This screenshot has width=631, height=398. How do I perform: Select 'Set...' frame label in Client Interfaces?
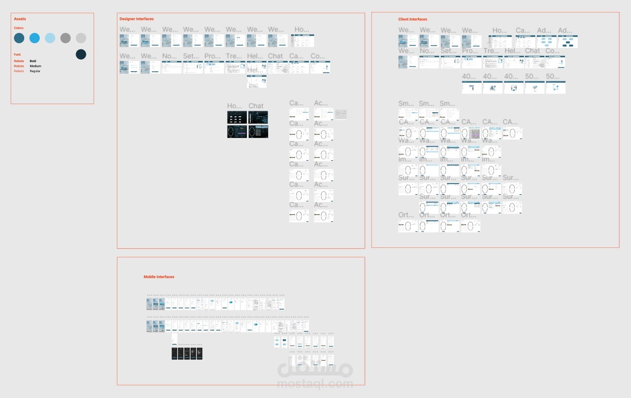448,51
